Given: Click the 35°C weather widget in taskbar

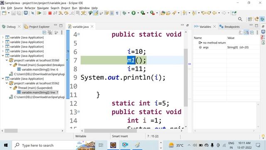Looking at the screenshot, I should coord(176,145).
